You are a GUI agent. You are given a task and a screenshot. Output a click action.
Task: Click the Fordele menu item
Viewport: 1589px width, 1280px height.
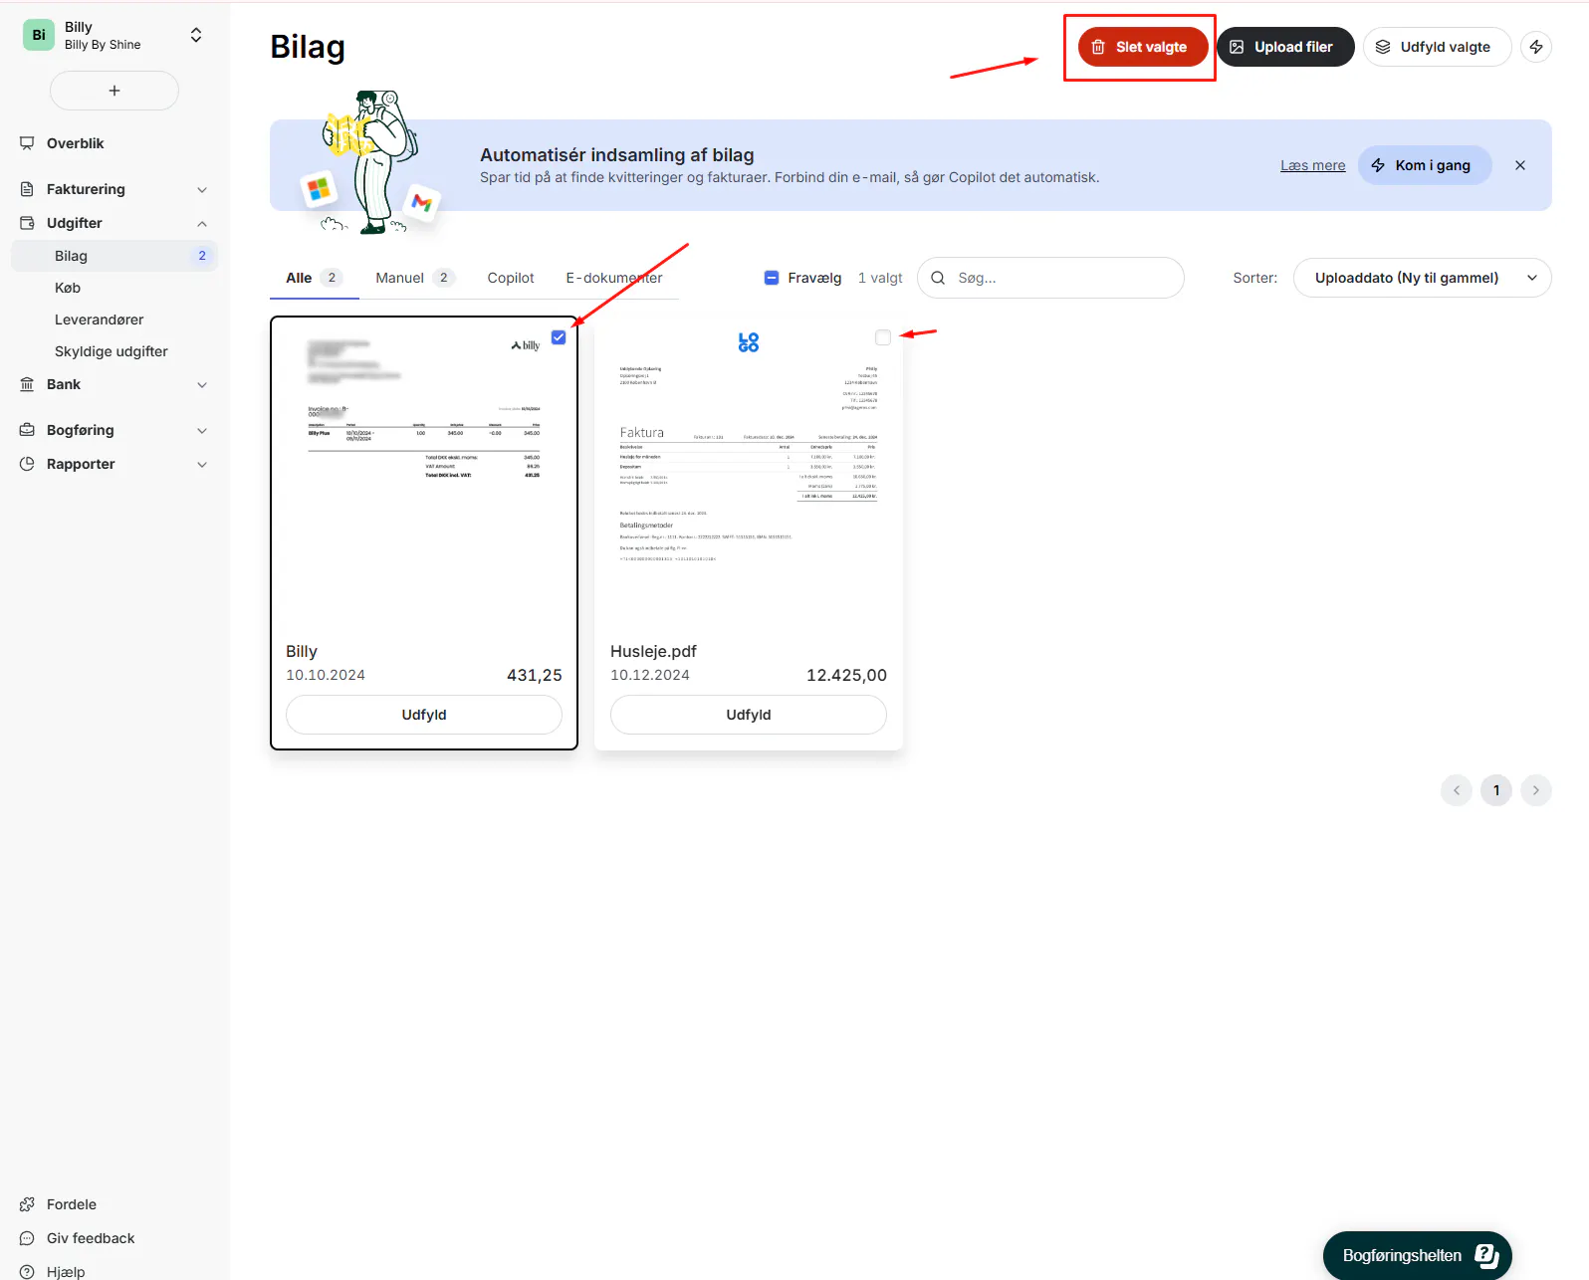[72, 1204]
